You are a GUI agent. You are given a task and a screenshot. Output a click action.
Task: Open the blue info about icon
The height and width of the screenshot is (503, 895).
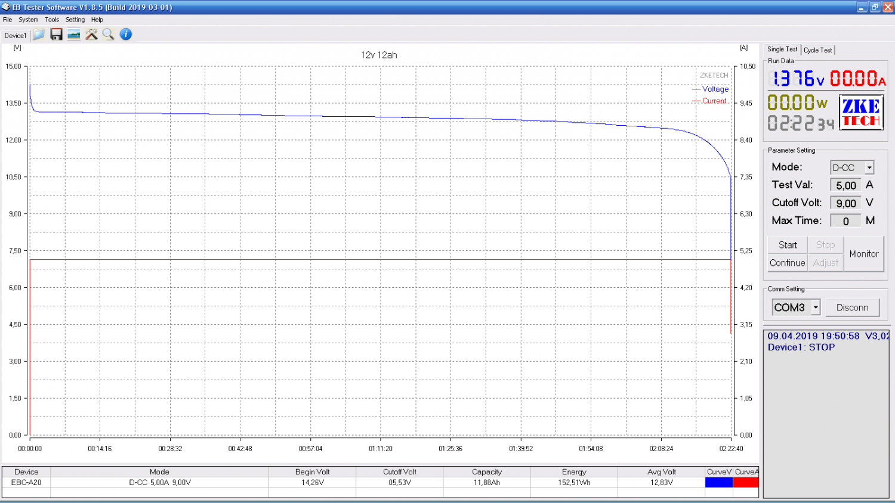125,35
